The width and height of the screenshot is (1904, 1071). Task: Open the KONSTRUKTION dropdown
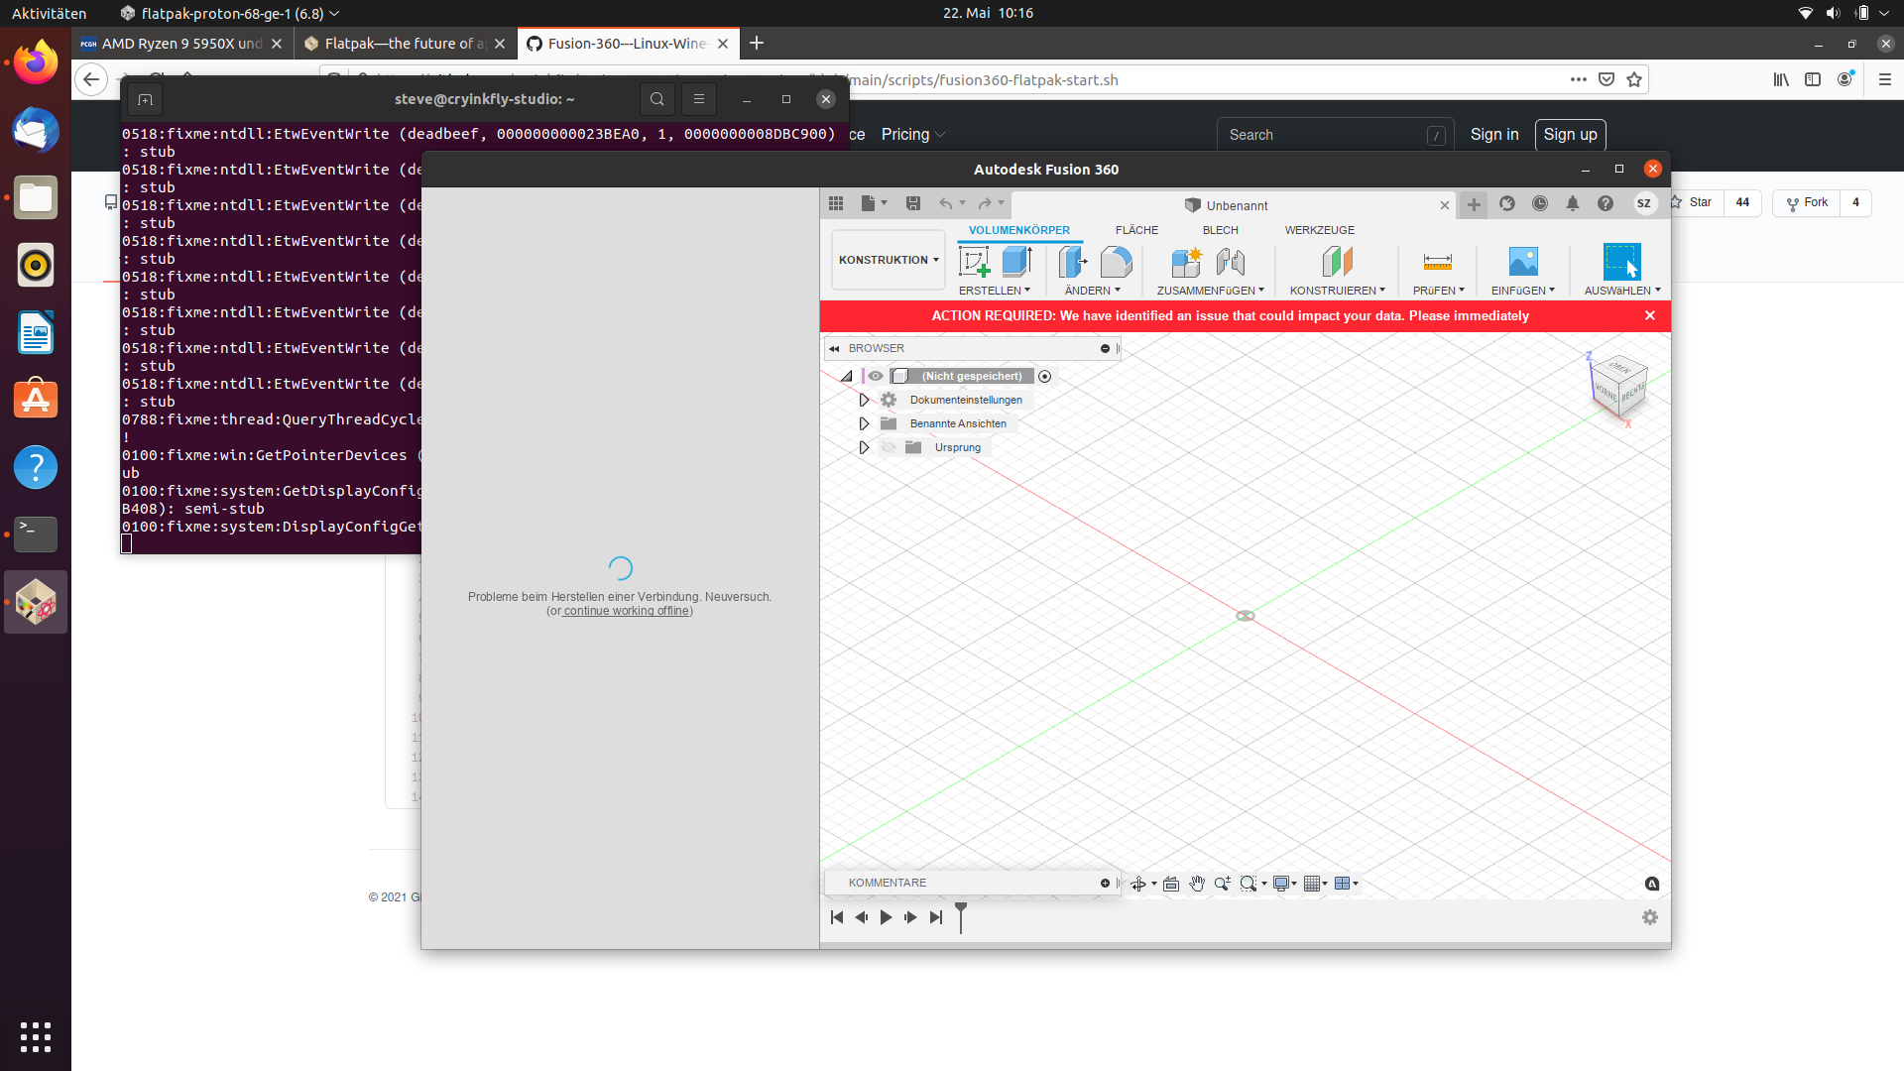[888, 259]
